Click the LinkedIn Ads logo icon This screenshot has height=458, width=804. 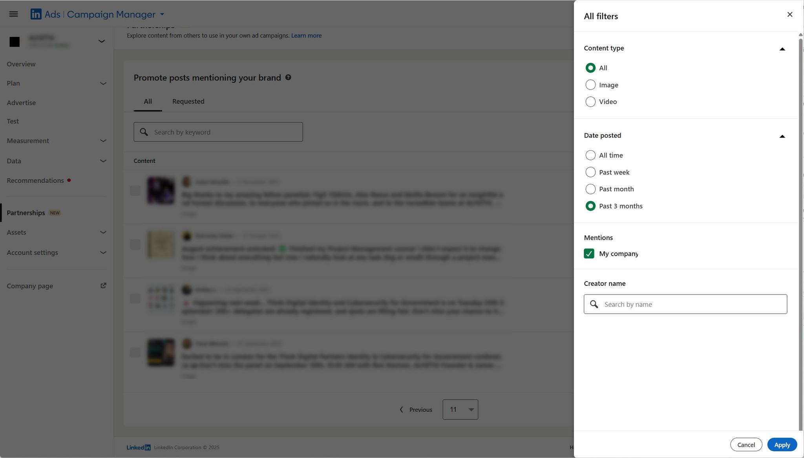[x=36, y=14]
